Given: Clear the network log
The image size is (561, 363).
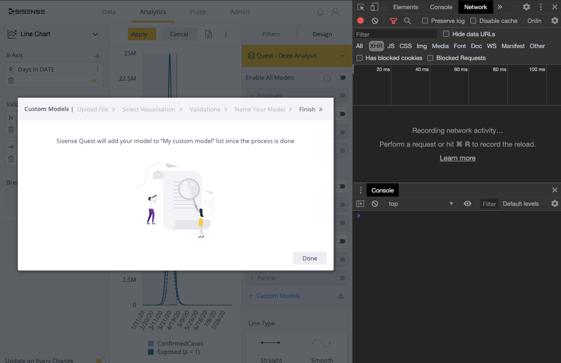Looking at the screenshot, I should point(375,21).
